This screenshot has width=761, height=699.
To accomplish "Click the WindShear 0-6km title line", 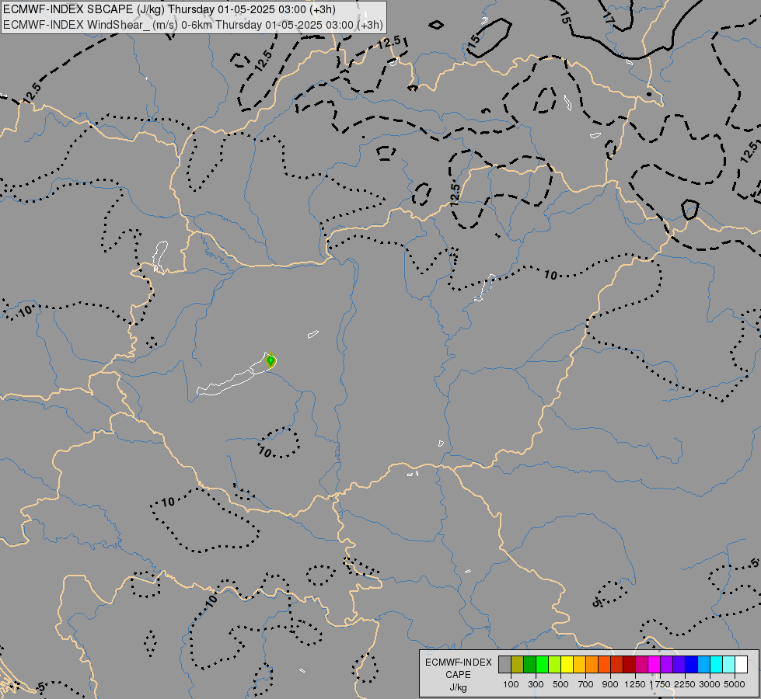I will click(193, 25).
